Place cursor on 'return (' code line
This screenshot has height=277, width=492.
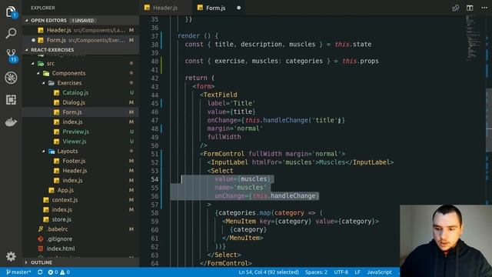tap(200, 78)
